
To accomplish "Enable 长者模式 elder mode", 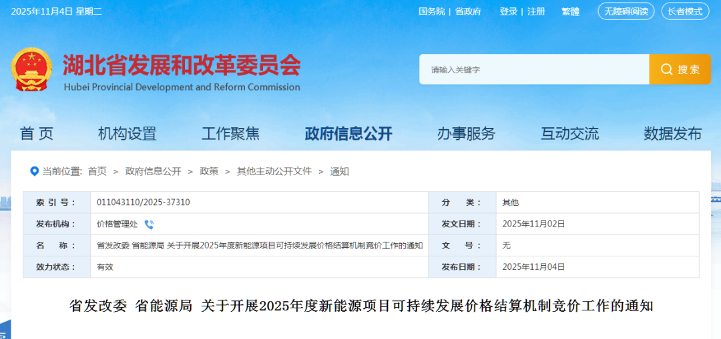I will click(x=685, y=11).
